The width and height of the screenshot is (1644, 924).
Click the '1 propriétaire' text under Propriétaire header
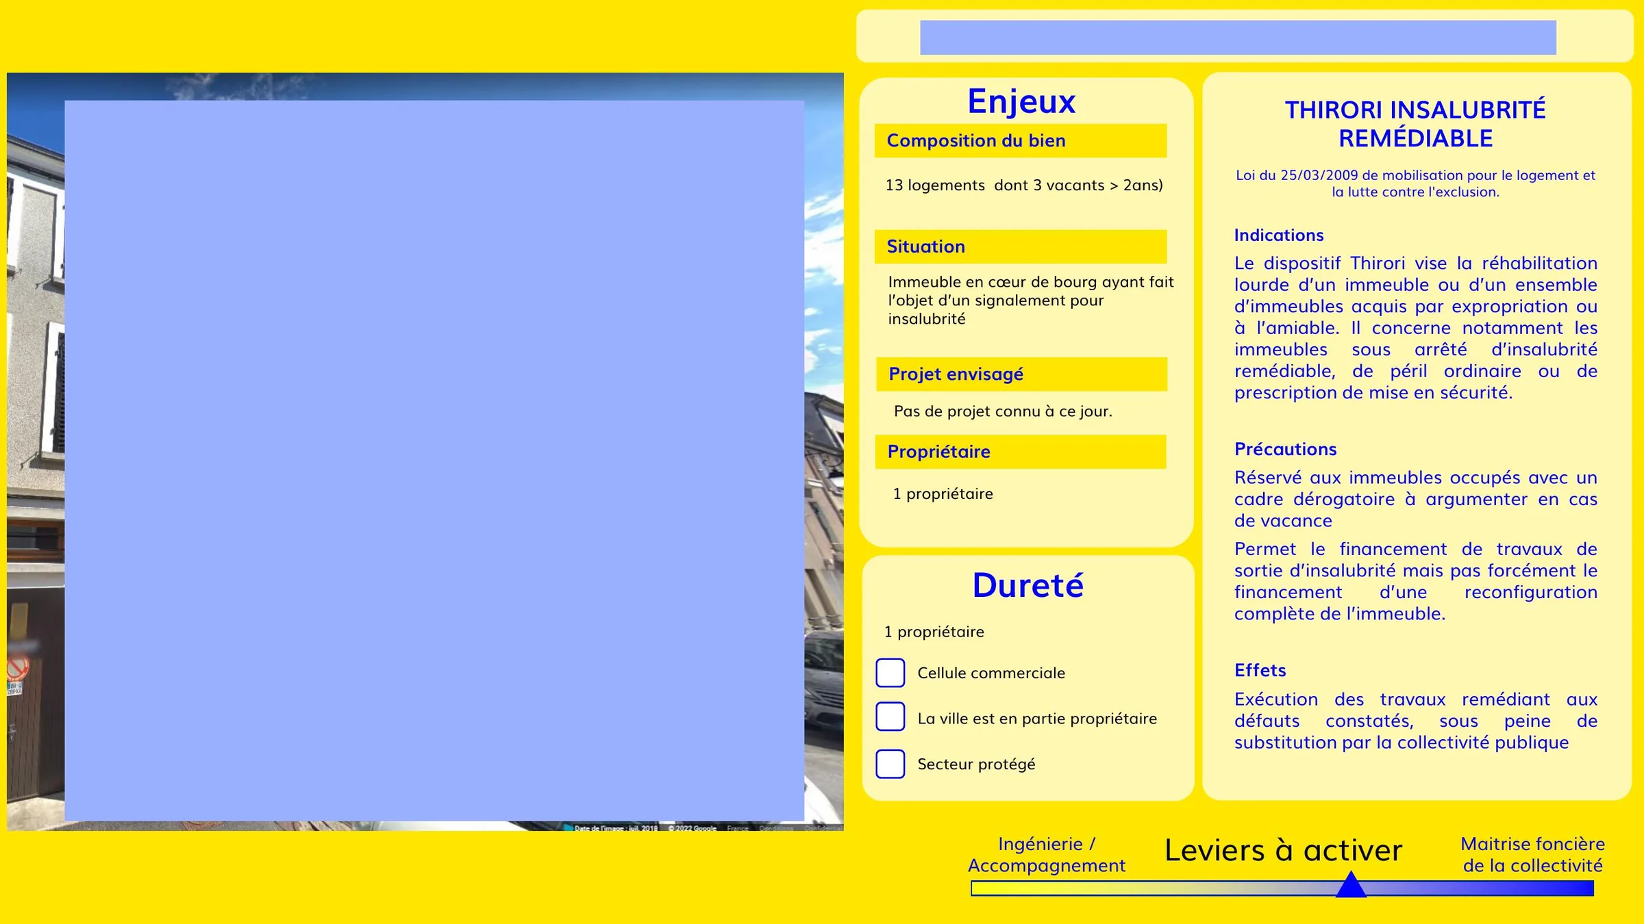pos(943,494)
